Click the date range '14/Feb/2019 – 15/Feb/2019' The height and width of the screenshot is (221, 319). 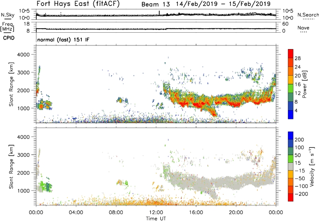[223, 4]
